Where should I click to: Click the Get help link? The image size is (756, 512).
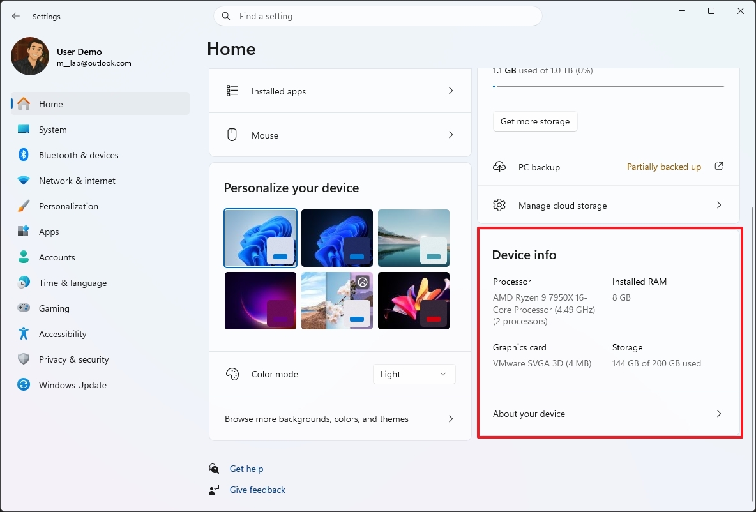point(246,469)
